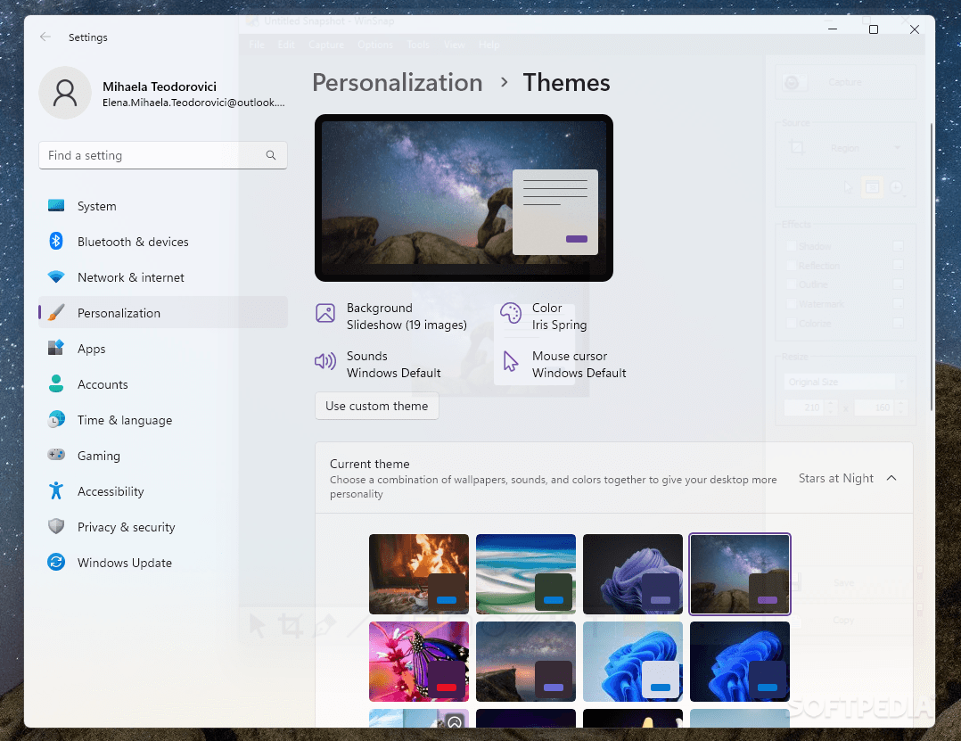Click the user profile avatar picture
This screenshot has width=961, height=741.
(65, 93)
